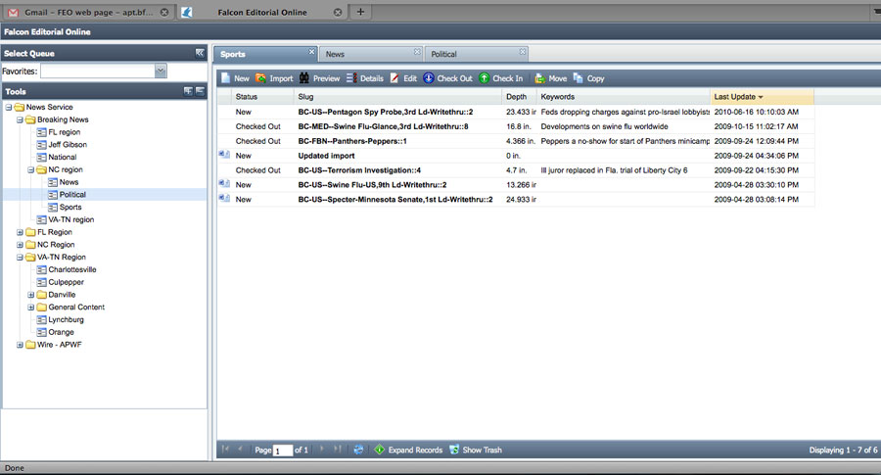Click the Import toolbar button
This screenshot has height=475, width=881.
[274, 78]
